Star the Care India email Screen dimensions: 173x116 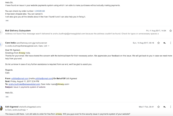[159, 43]
